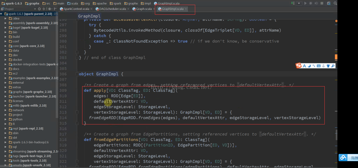The height and width of the screenshot is (168, 358).
Task: Click the Make Project build icon
Action: click(293, 3)
